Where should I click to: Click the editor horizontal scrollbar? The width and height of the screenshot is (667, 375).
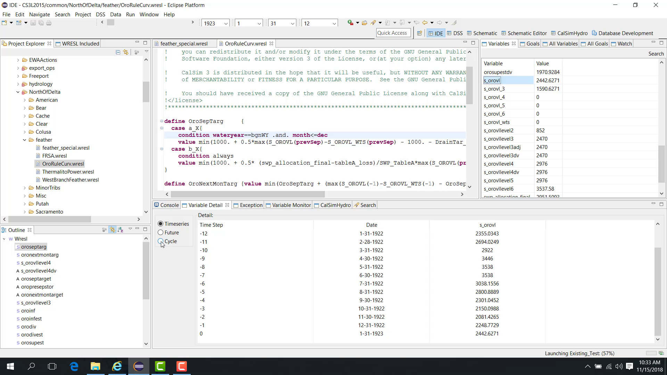click(x=248, y=194)
